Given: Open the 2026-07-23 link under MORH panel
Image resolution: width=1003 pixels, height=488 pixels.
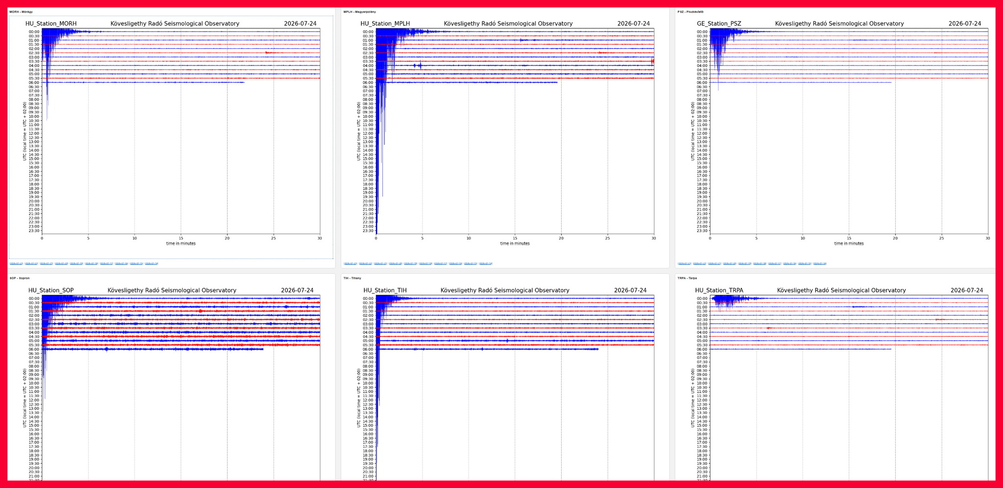Looking at the screenshot, I should point(16,264).
